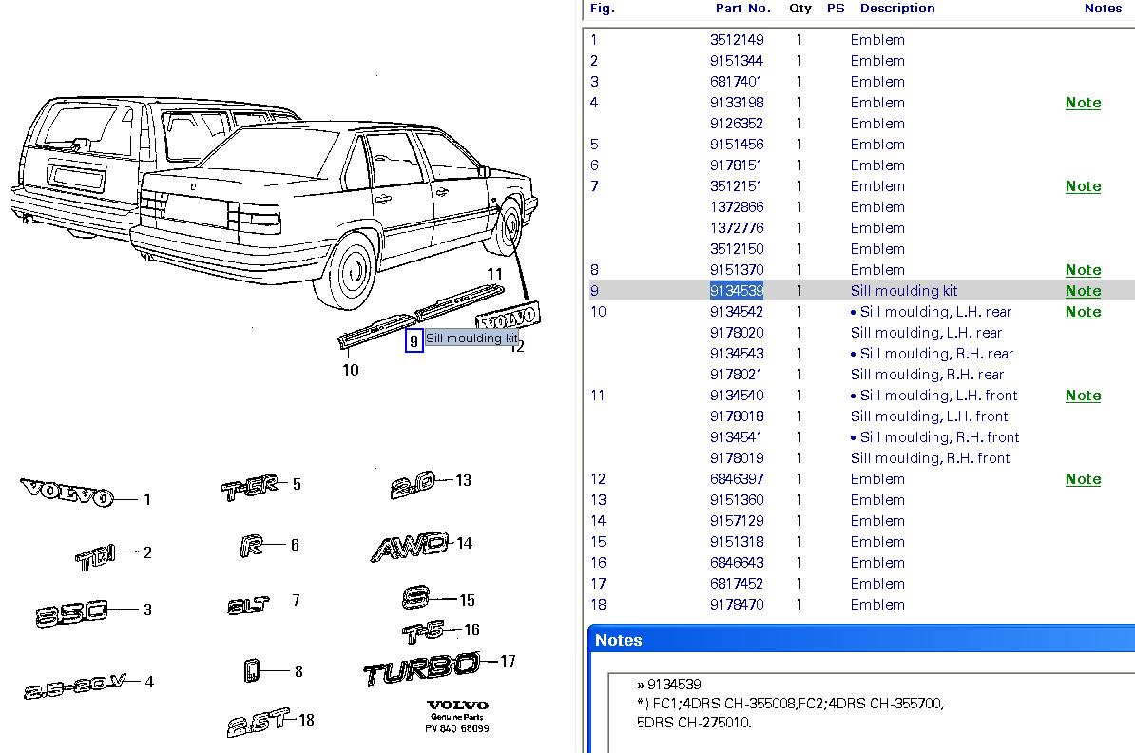Click the emblem drawing labelled 8
Image resolution: width=1135 pixels, height=755 pixels.
pyautogui.click(x=251, y=671)
